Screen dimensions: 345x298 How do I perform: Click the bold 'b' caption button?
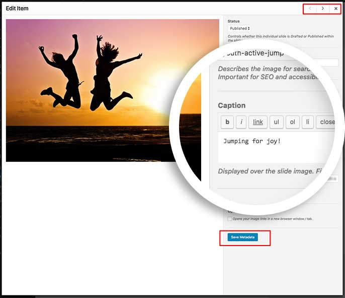click(227, 122)
